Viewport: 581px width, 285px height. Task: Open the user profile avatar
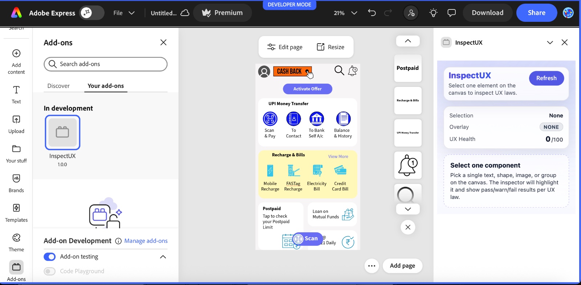[568, 13]
